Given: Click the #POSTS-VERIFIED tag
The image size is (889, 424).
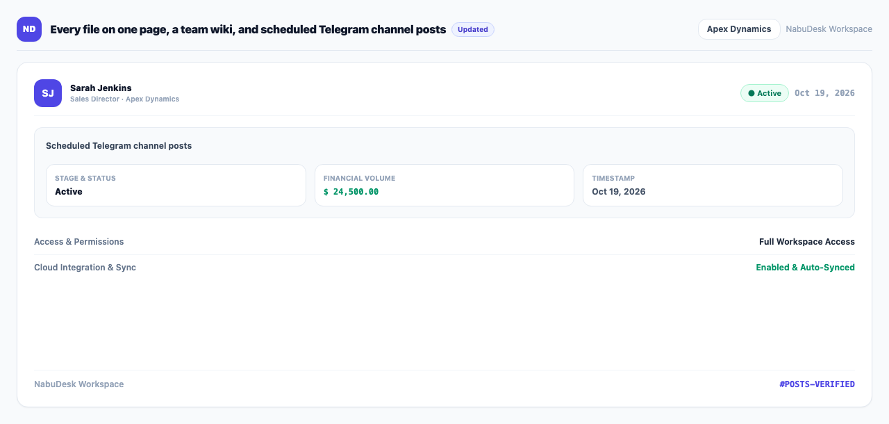Looking at the screenshot, I should 817,384.
